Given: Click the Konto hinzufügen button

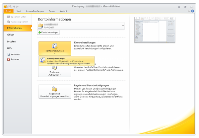Looking at the screenshot, I should [48, 33].
